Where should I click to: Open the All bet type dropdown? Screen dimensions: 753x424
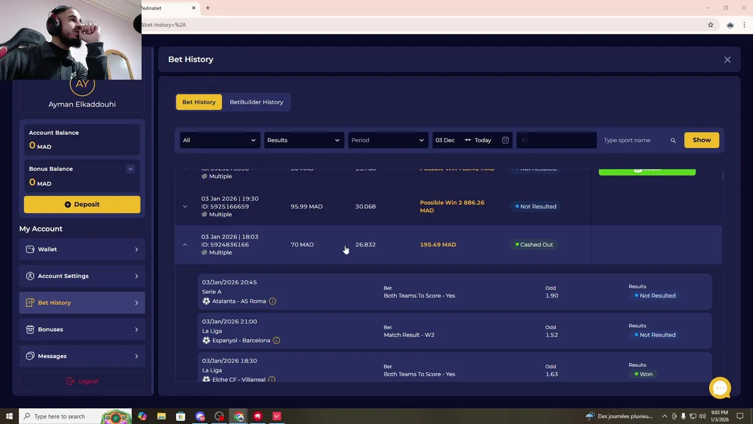click(x=219, y=140)
